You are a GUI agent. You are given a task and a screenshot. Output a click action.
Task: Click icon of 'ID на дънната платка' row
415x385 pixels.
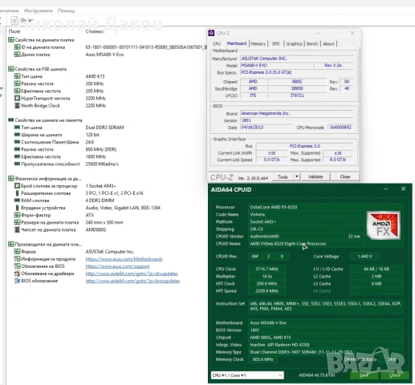tap(17, 47)
